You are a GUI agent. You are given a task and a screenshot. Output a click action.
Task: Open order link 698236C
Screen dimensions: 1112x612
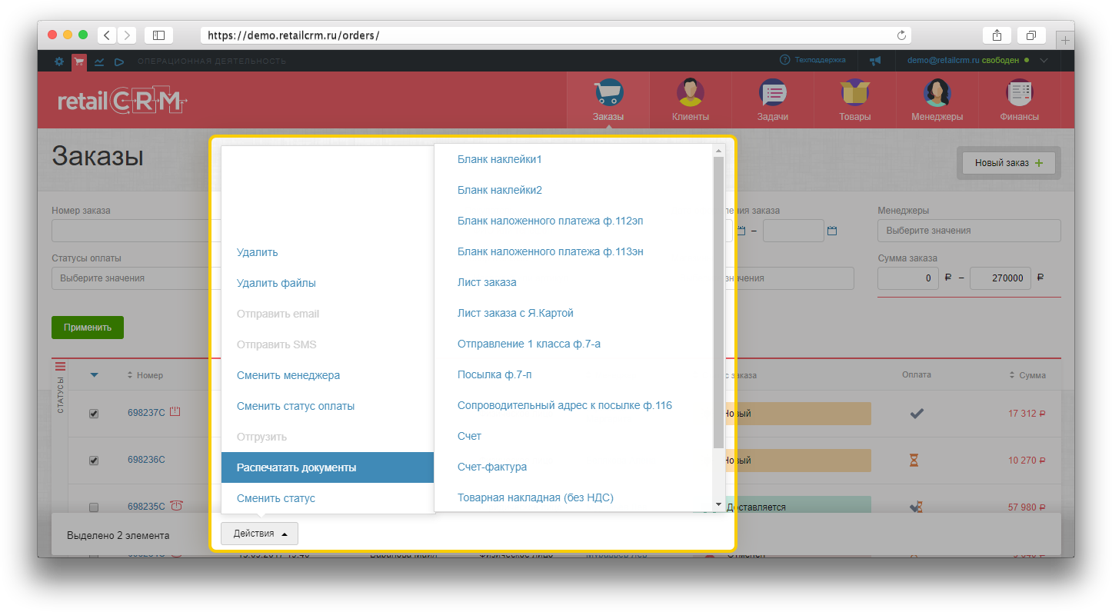[146, 460]
